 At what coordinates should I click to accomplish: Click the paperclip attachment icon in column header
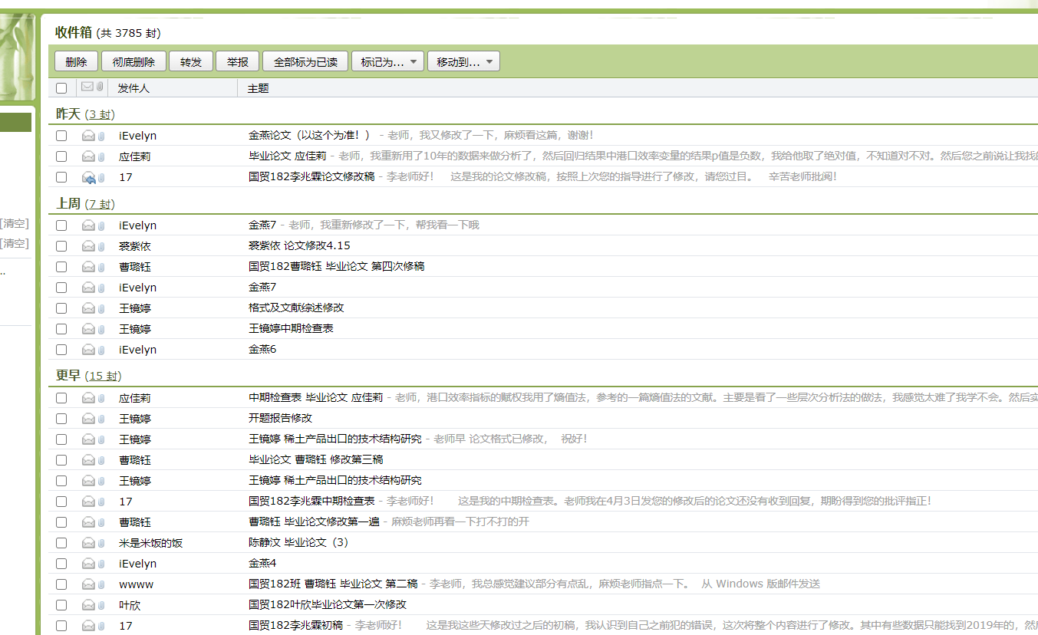click(x=100, y=87)
